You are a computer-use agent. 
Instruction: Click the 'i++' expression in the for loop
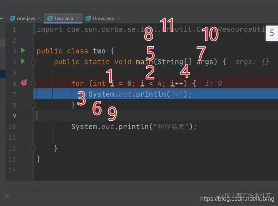tap(177, 83)
